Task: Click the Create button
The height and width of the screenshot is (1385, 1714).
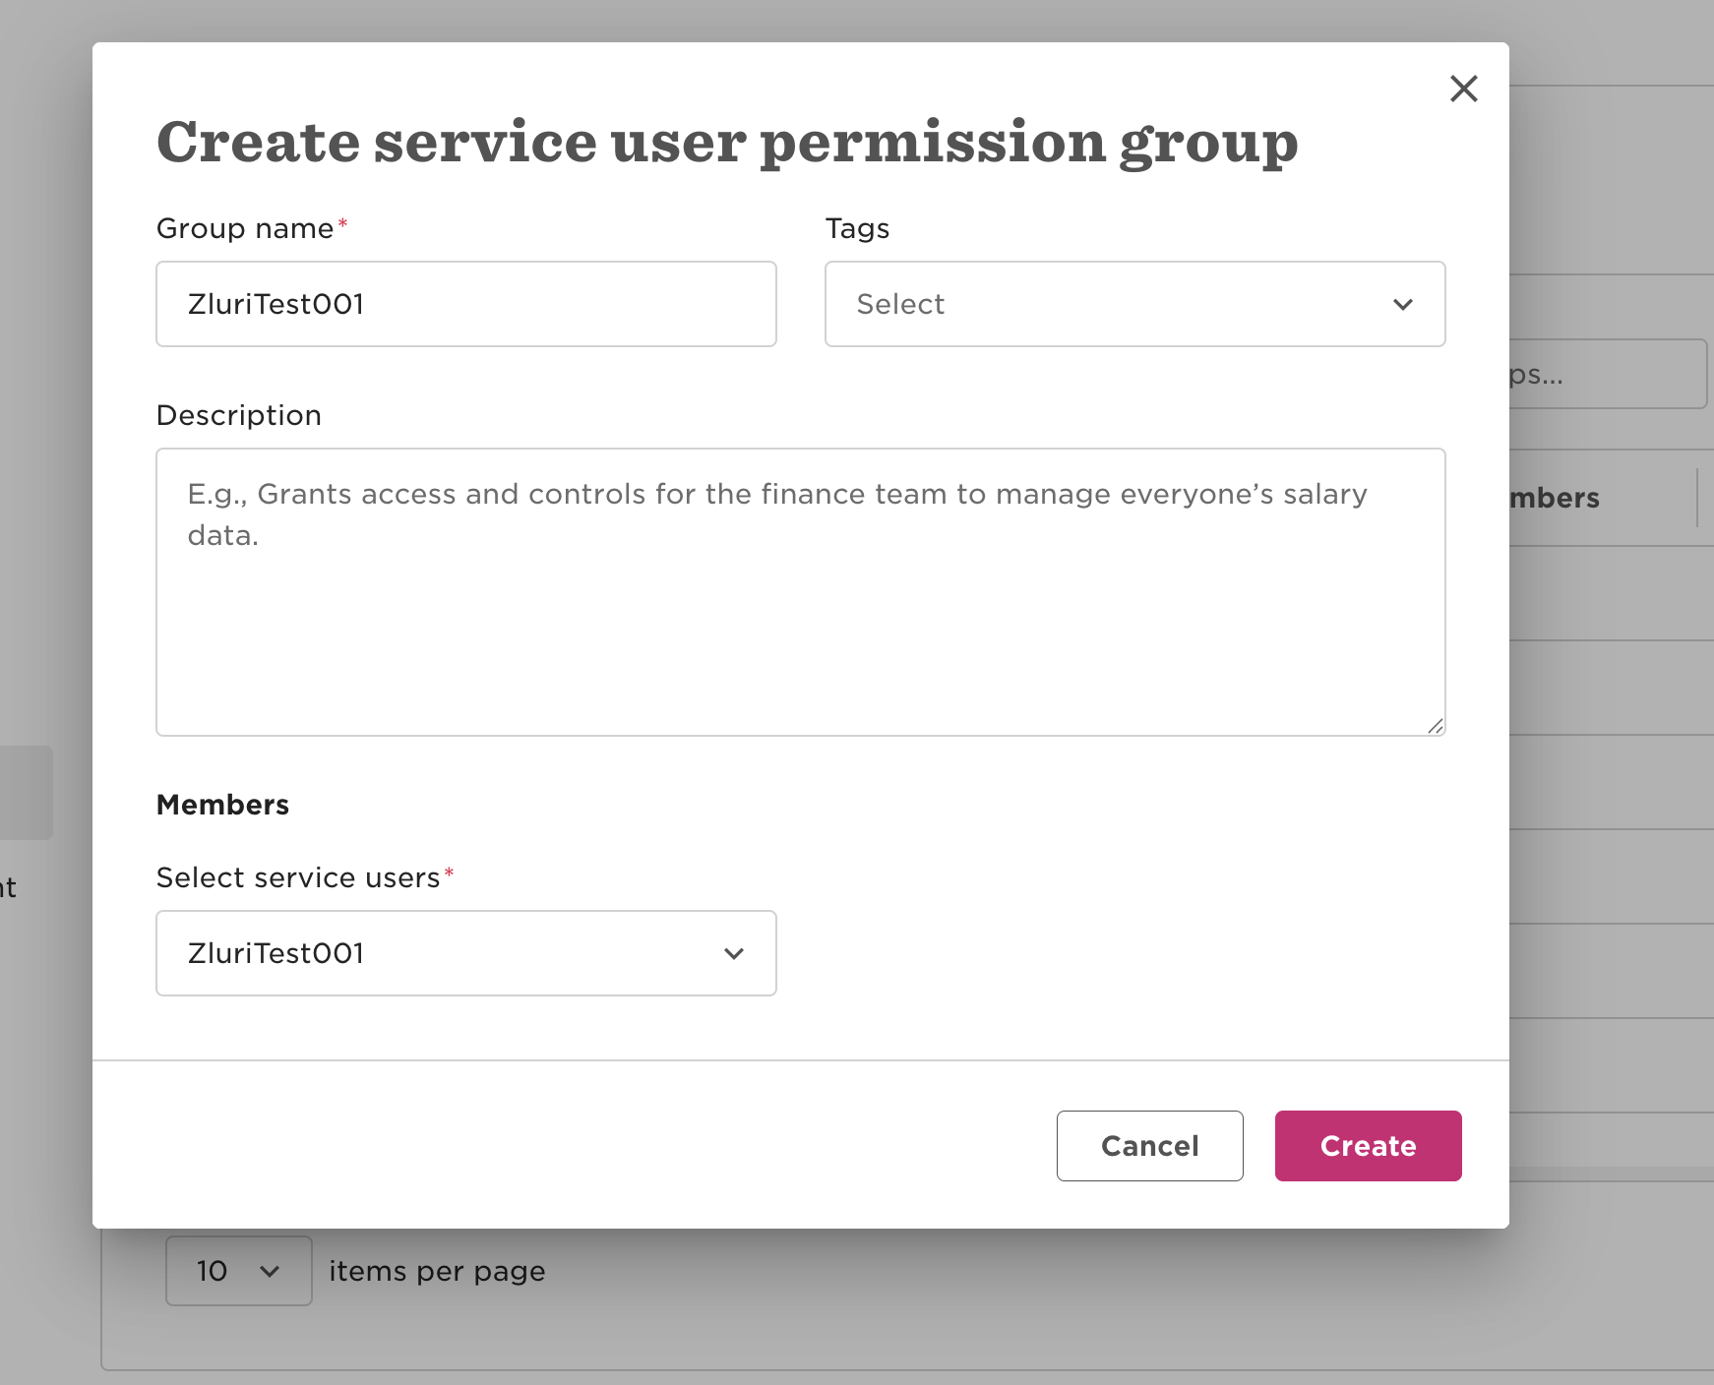Action: pyautogui.click(x=1368, y=1146)
